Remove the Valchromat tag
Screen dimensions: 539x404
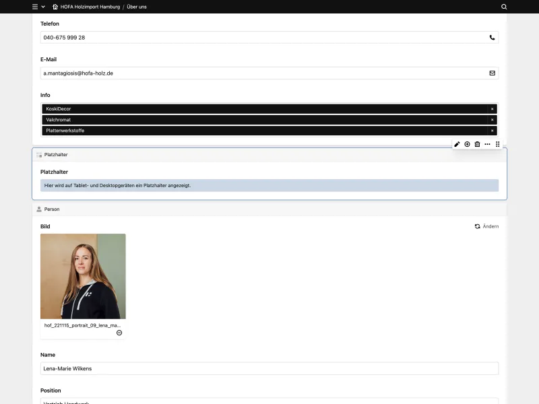[x=493, y=119]
